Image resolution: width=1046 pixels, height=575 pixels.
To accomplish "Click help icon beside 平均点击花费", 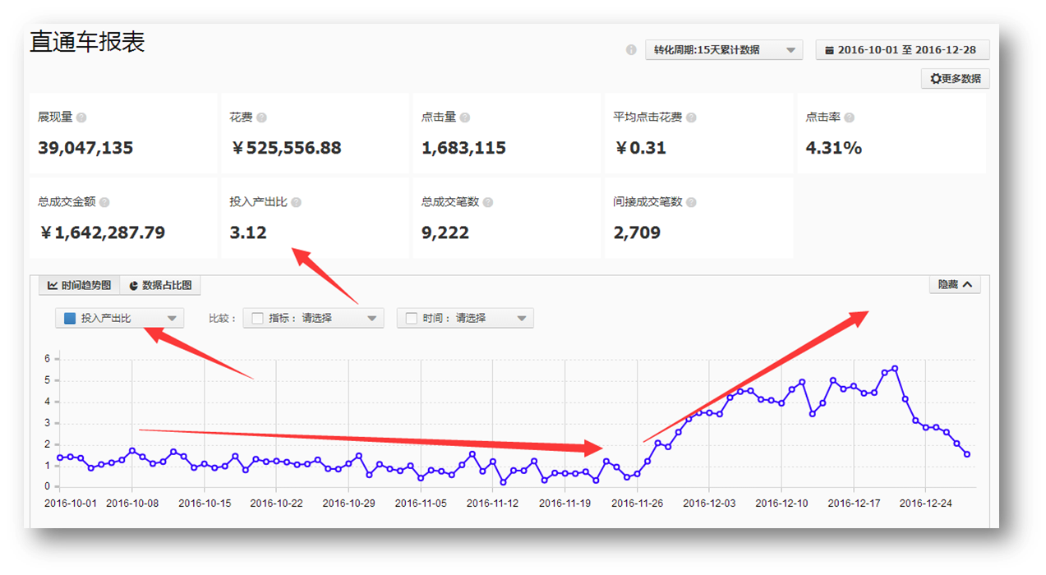I will pos(691,117).
